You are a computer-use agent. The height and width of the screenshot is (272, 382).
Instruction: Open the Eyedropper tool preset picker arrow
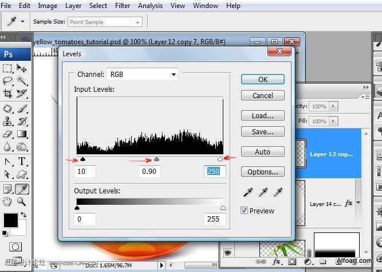click(x=22, y=21)
